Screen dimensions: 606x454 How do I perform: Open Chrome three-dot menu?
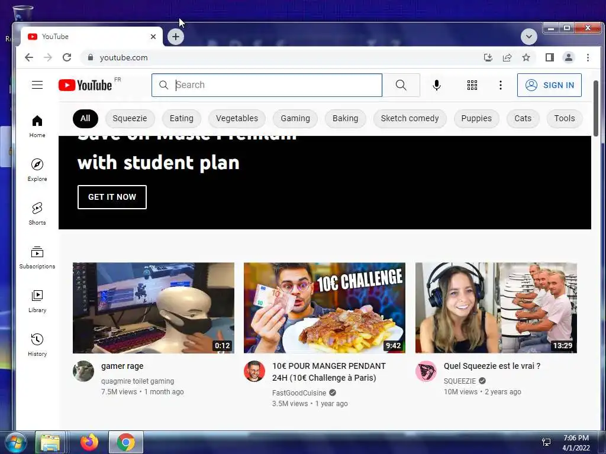tap(588, 57)
